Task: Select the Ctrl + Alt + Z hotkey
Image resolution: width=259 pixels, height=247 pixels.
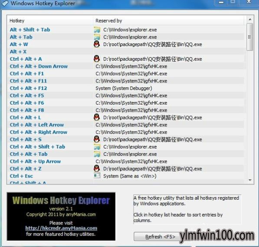Action: pos(26,168)
